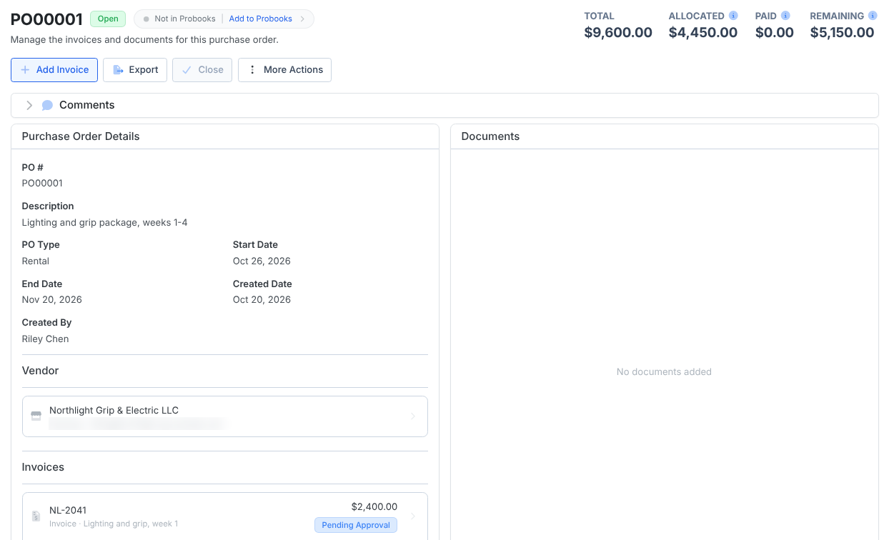This screenshot has width=889, height=540.
Task: Click the No documents added message
Action: pos(664,372)
